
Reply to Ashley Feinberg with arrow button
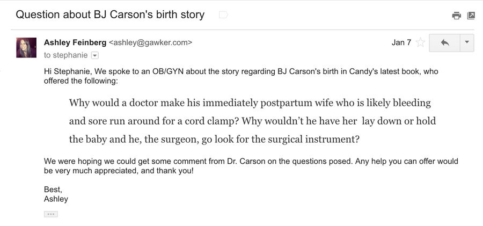[x=444, y=43]
